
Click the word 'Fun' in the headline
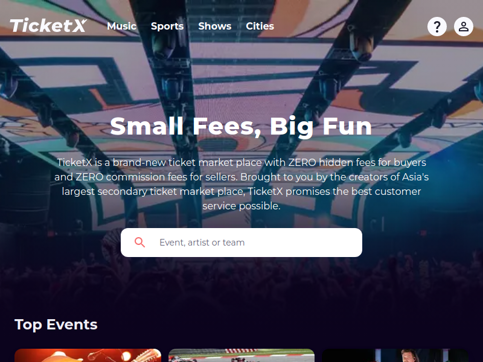point(347,126)
